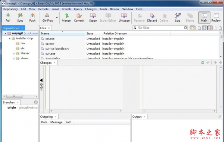
Task: Click the previous change up arrow
Action: tap(215, 63)
